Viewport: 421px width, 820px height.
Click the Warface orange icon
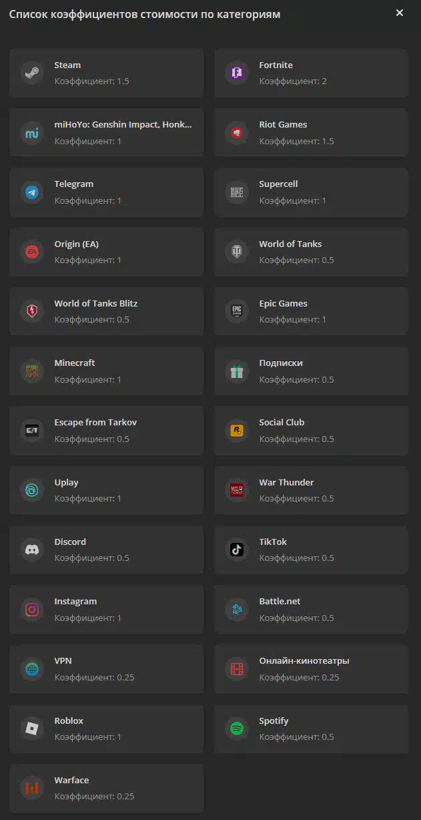[31, 789]
